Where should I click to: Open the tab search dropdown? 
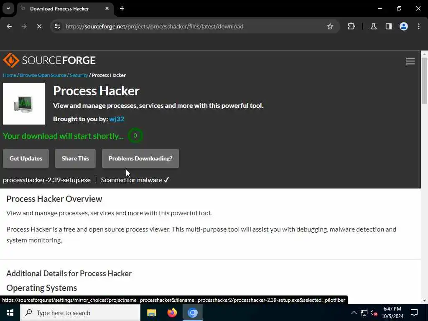click(8, 8)
